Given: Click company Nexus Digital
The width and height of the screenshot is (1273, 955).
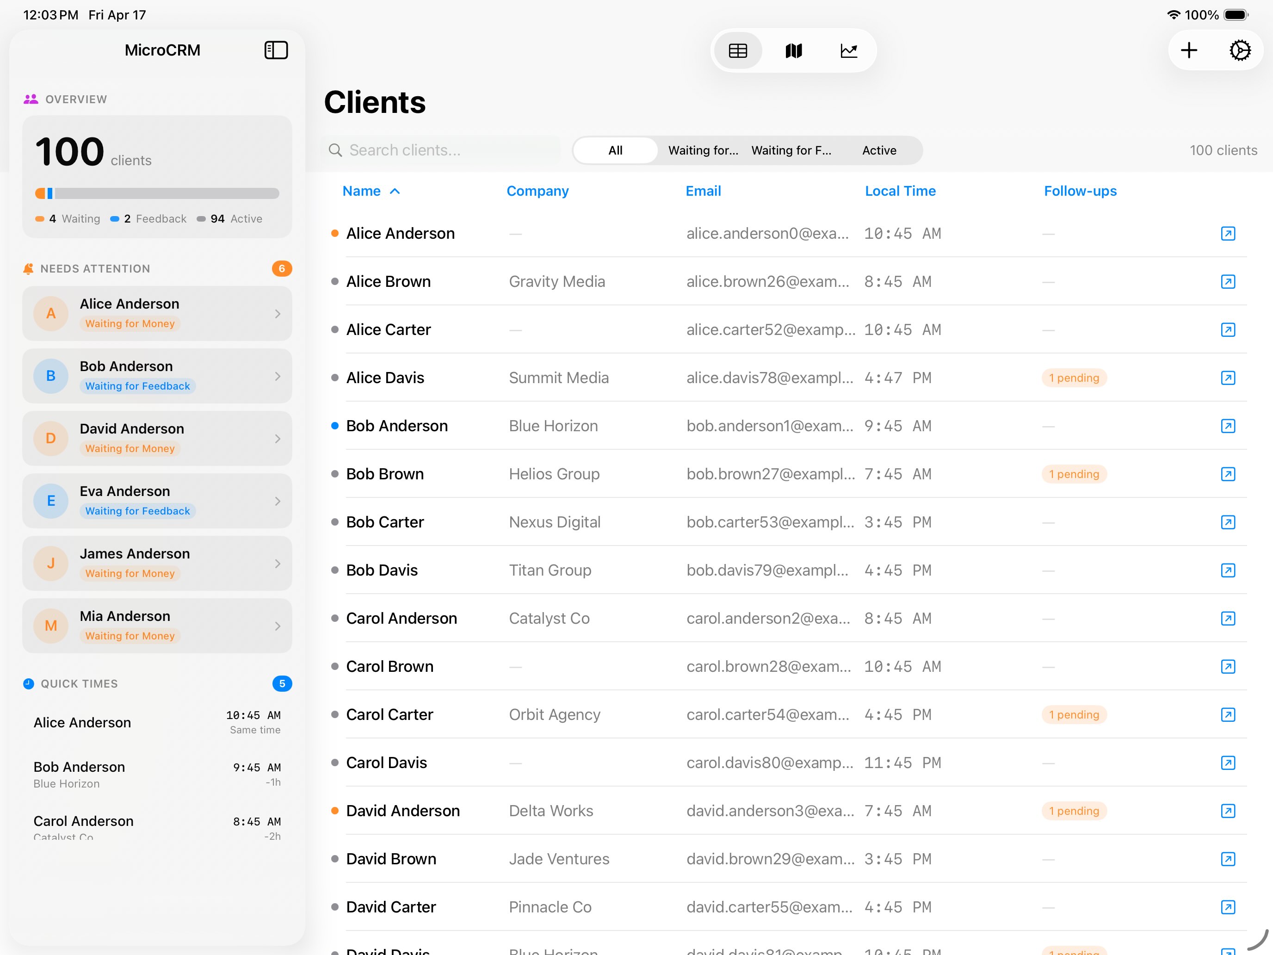Looking at the screenshot, I should (x=554, y=522).
